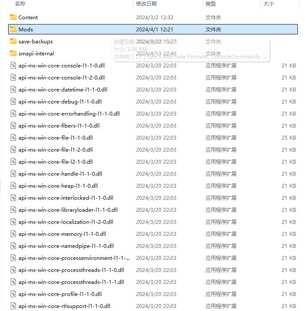Click the api-ms-win-core-memory-l1-1-0.dll file icon

[13, 234]
